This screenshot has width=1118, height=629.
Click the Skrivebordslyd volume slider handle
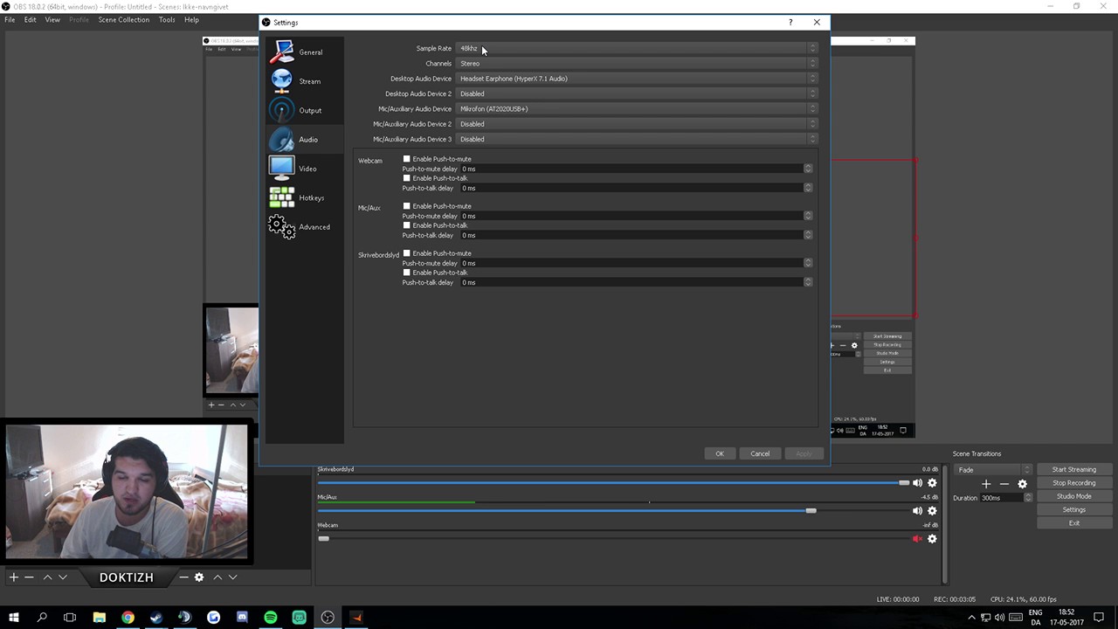pos(903,483)
